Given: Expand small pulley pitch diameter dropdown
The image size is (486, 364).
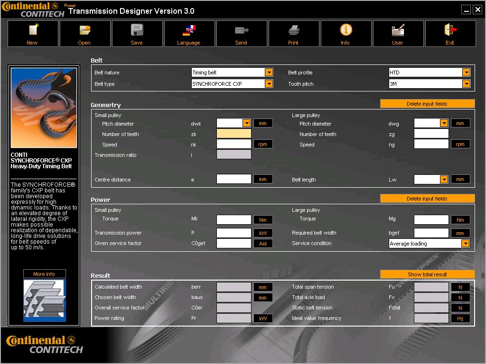Looking at the screenshot, I should [246, 123].
